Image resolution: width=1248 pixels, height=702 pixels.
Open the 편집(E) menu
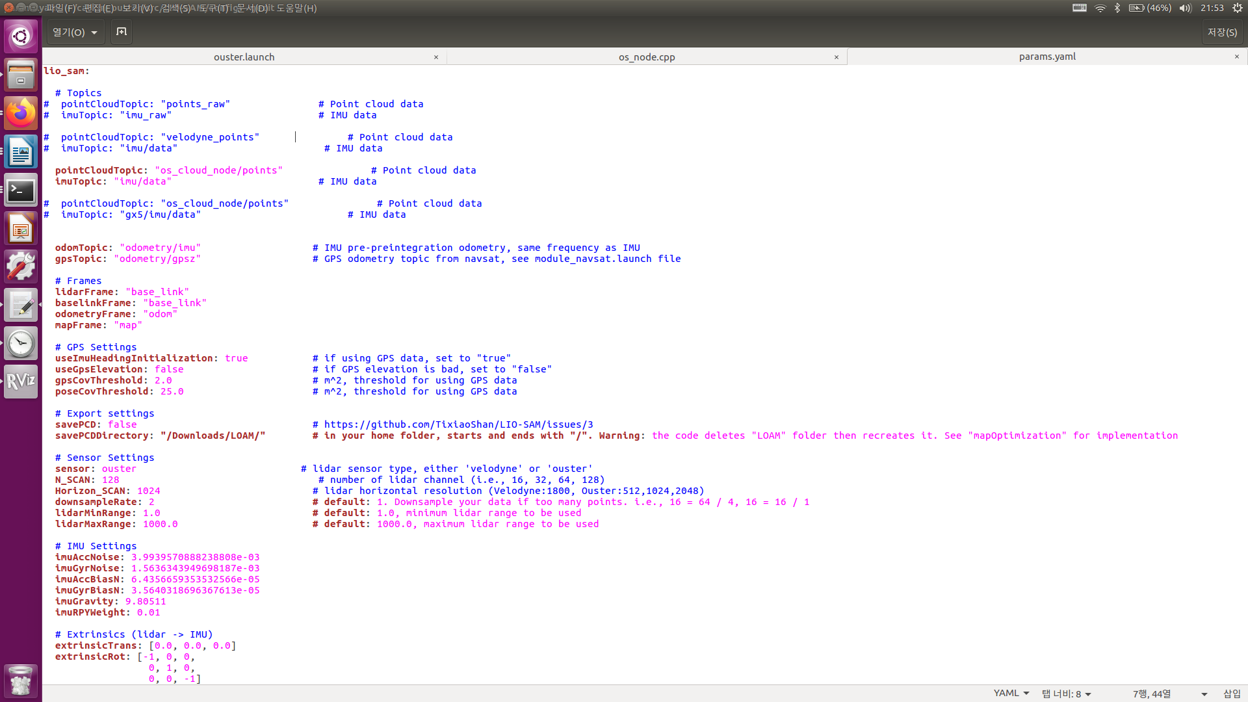[x=99, y=8]
